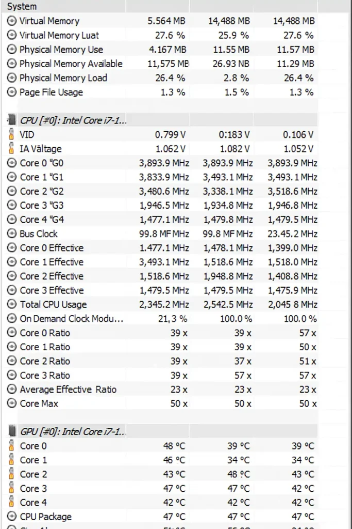352x529 pixels.
Task: Select the Physical Memory Load row
Action: pos(63,78)
